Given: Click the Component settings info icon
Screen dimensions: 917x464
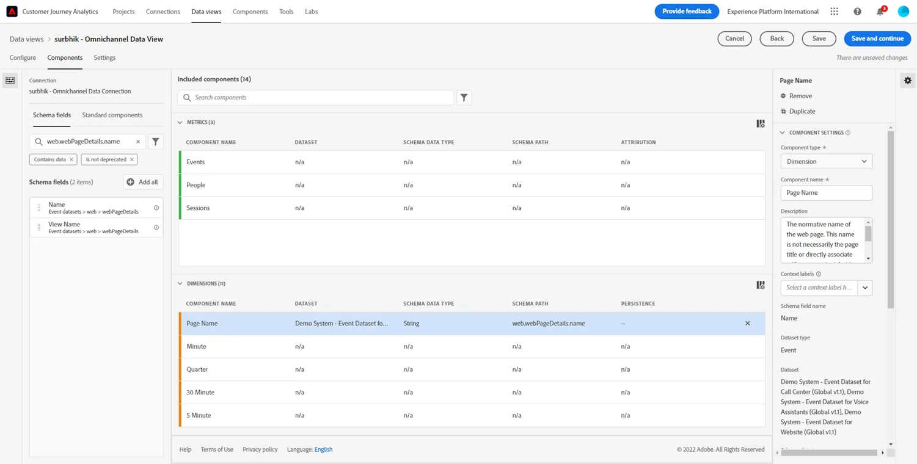Looking at the screenshot, I should (848, 132).
